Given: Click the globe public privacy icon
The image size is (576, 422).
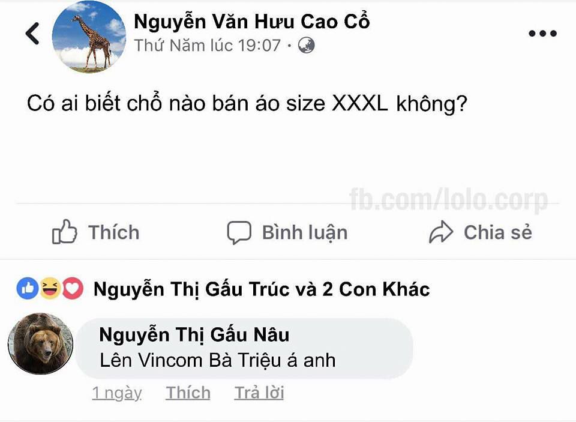Looking at the screenshot, I should (x=306, y=46).
